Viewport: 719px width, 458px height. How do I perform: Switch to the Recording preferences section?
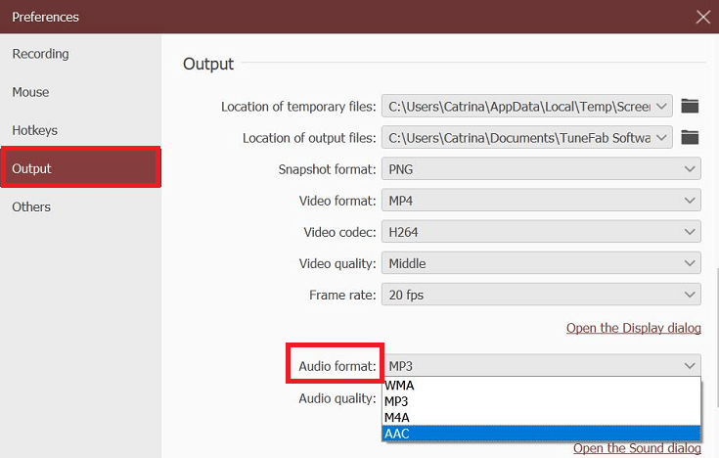(40, 54)
